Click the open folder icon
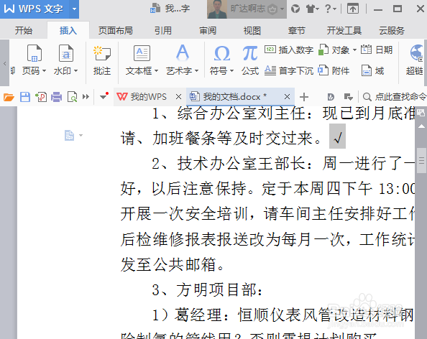 [x=9, y=97]
